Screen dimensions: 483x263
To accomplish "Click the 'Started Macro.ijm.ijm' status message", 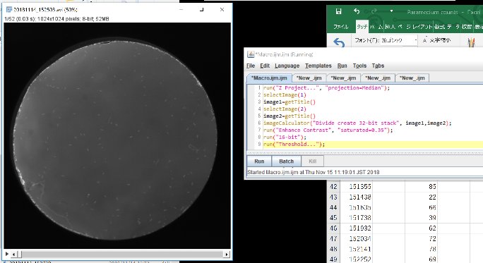I will (314, 172).
